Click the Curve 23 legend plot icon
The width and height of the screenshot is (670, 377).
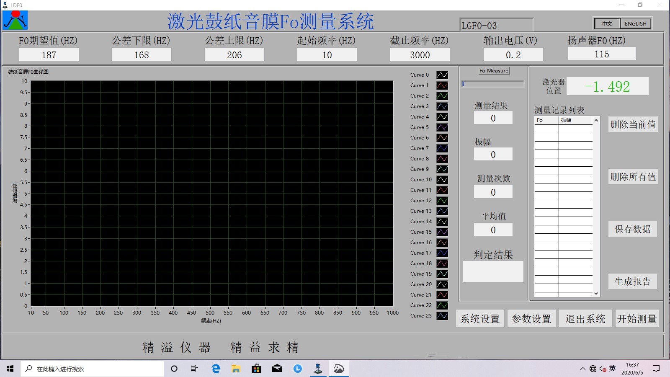point(442,316)
